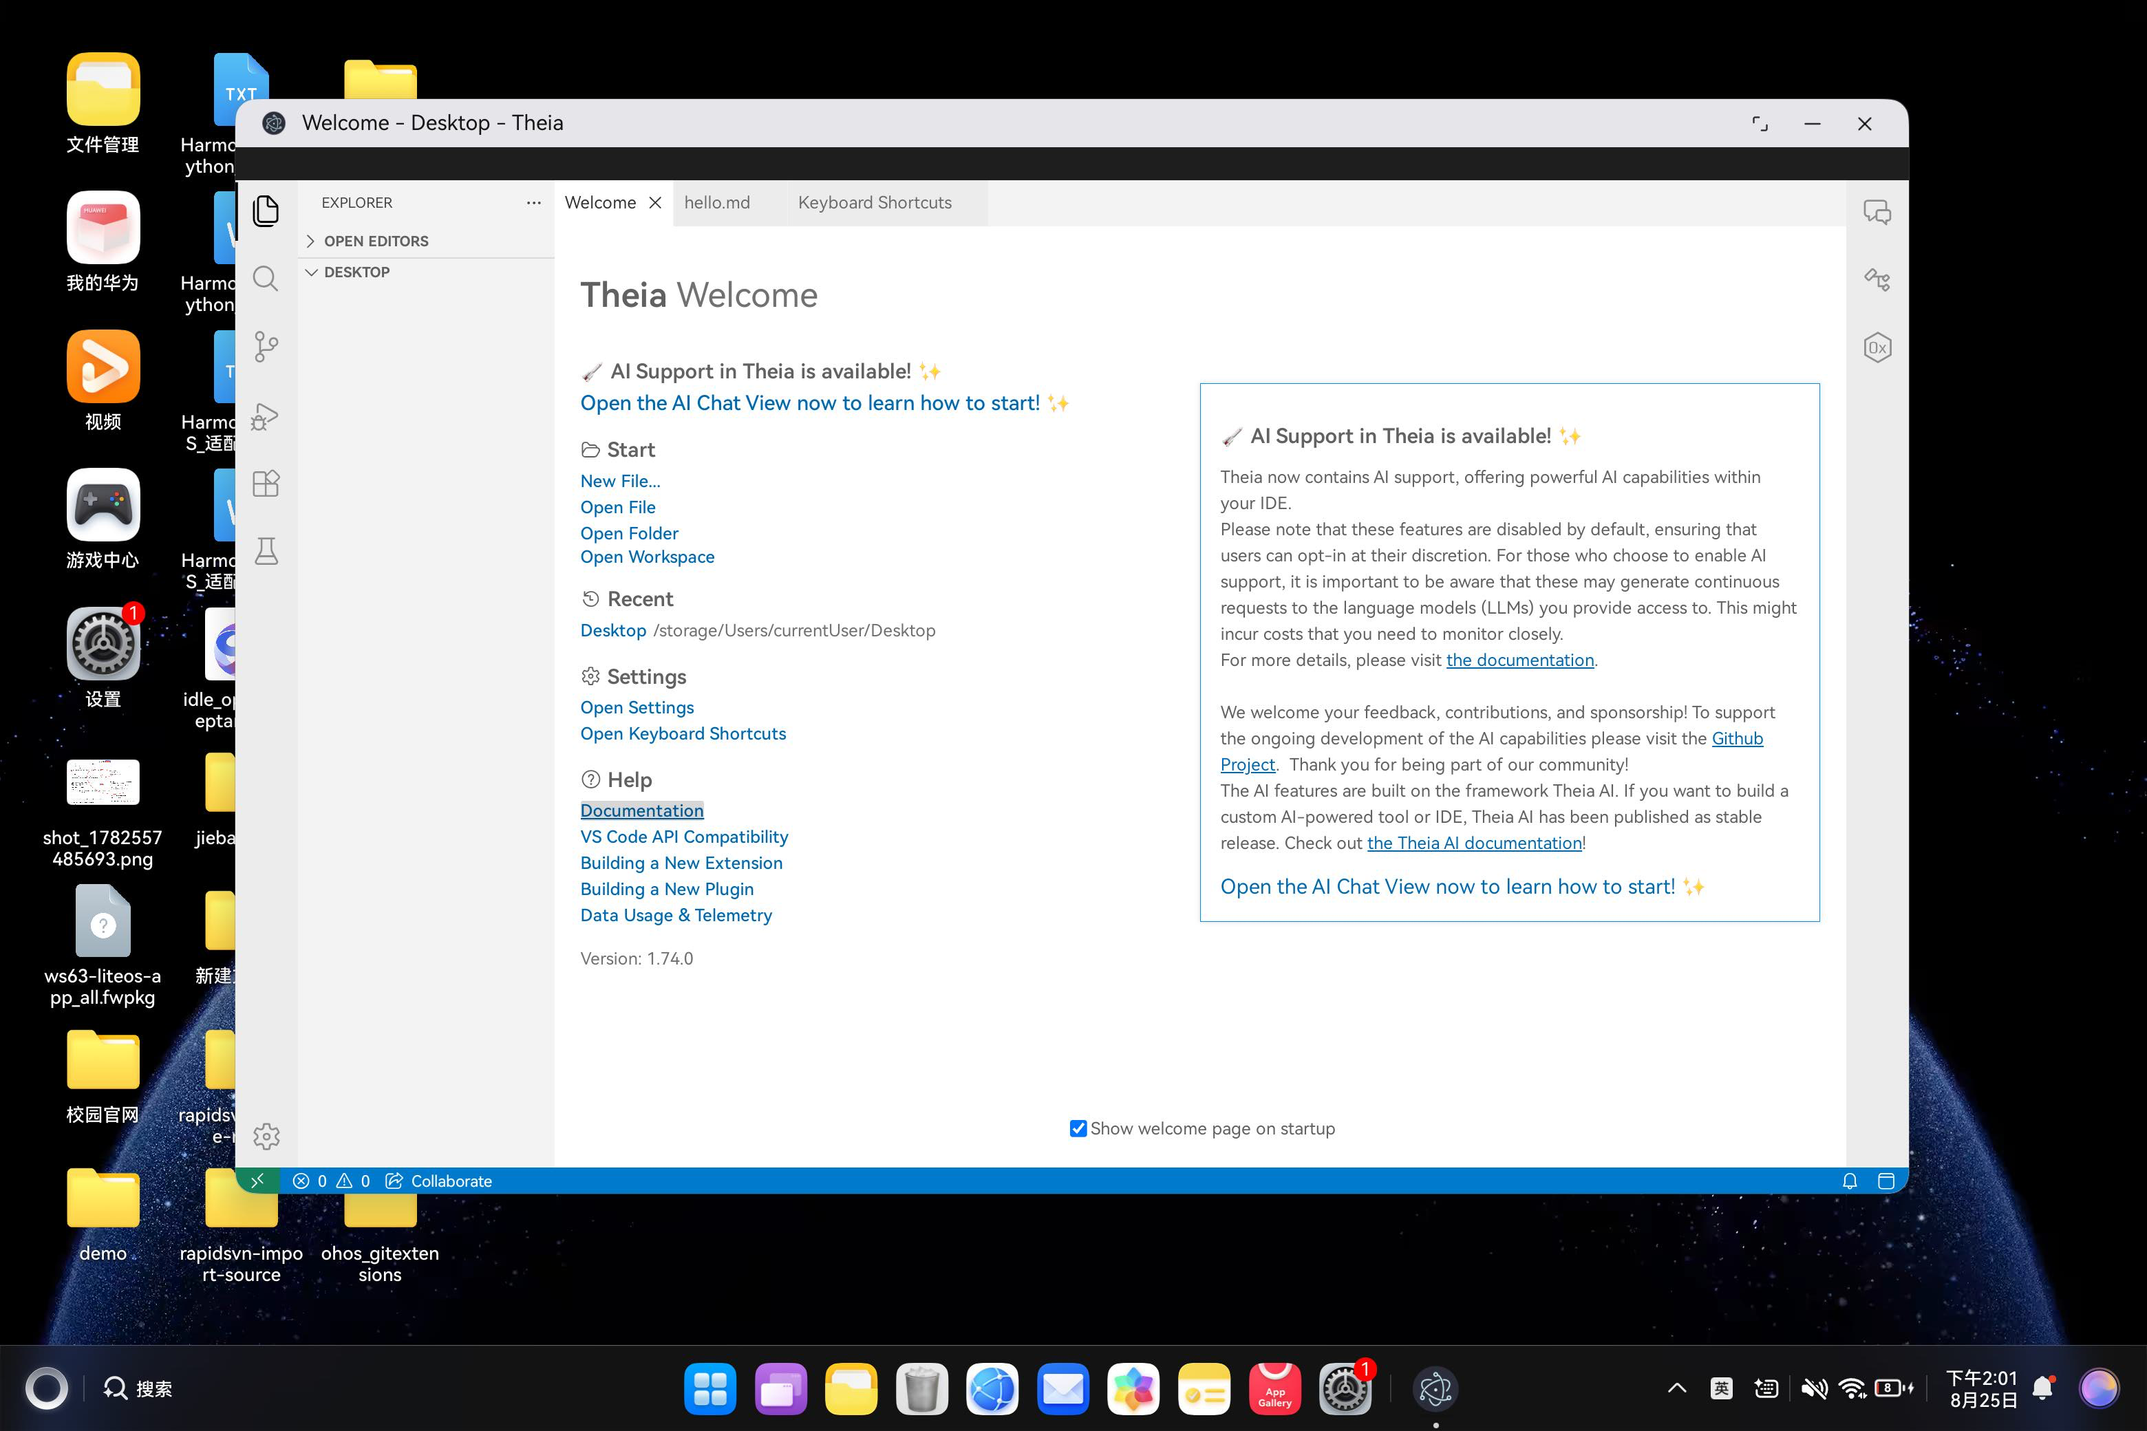Click the remote connection status bar icon
Image resolution: width=2147 pixels, height=1431 pixels.
[257, 1180]
